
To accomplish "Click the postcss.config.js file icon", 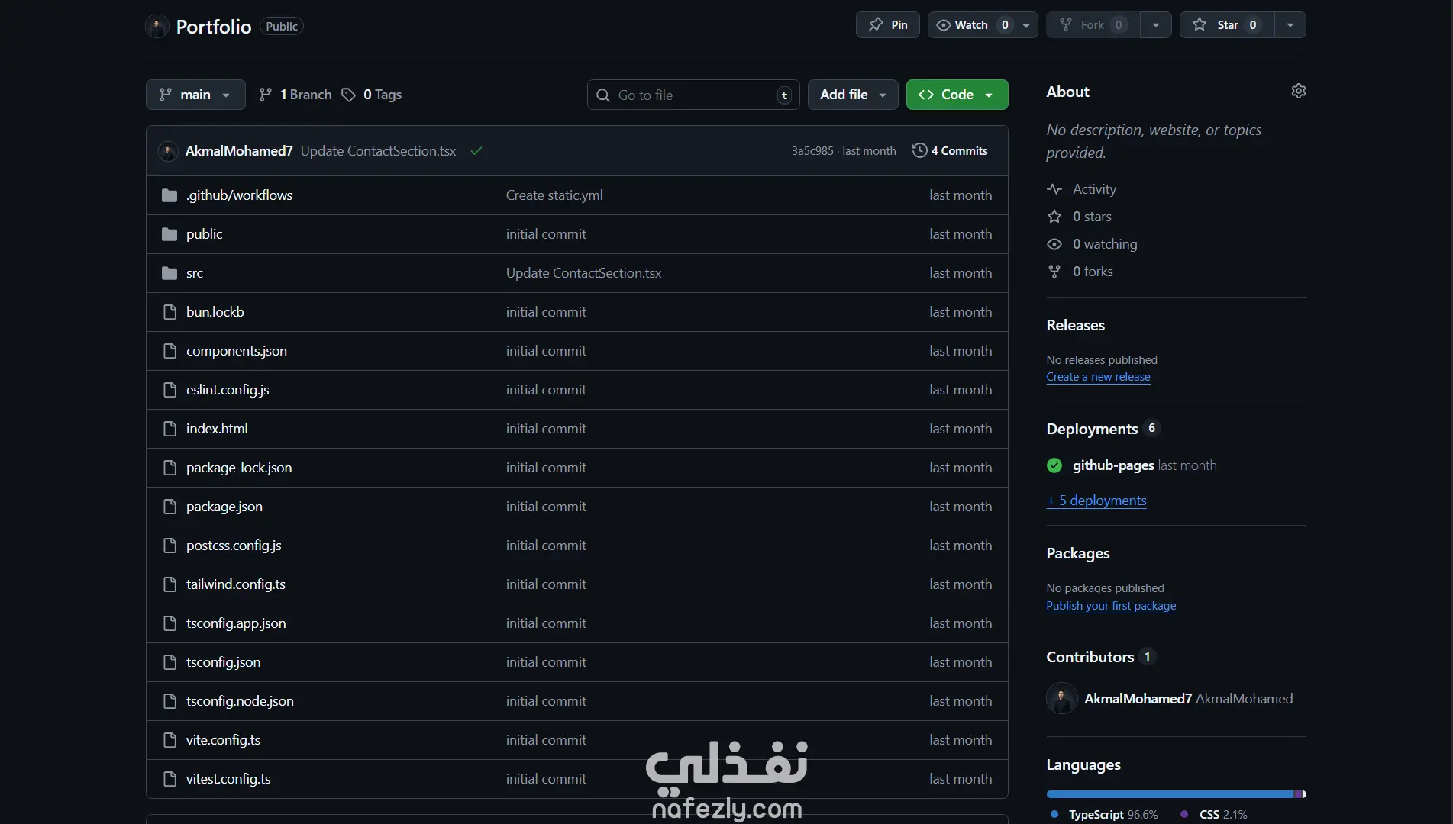I will (x=170, y=546).
